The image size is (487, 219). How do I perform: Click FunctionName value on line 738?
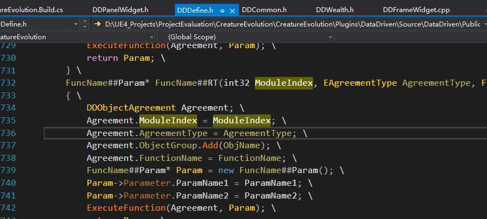point(250,158)
